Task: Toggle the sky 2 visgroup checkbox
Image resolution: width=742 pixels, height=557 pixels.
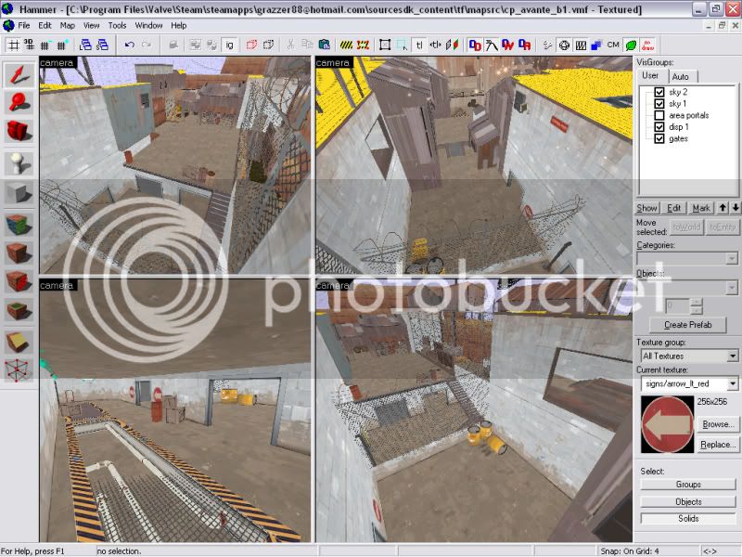Action: point(659,92)
